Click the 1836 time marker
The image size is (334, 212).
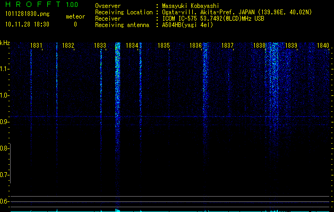click(195, 46)
